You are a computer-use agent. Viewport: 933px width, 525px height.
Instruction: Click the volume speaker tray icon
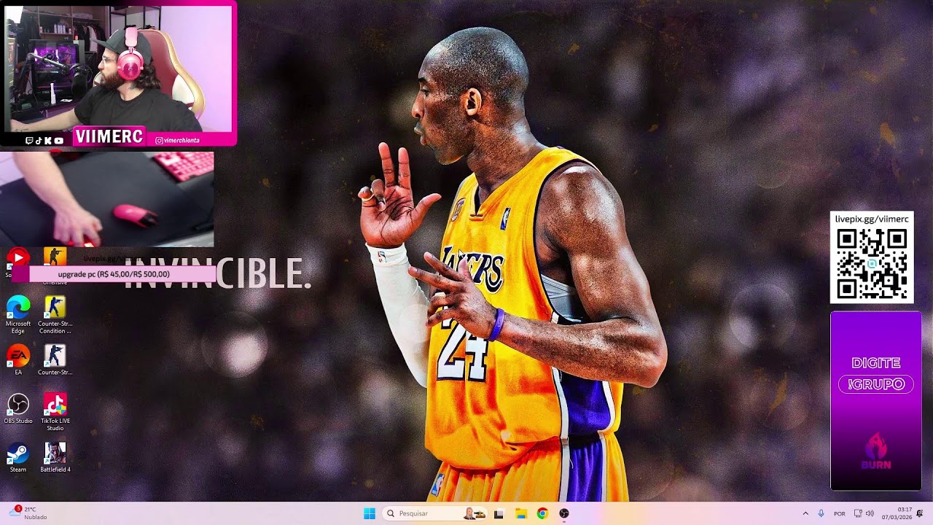[870, 513]
